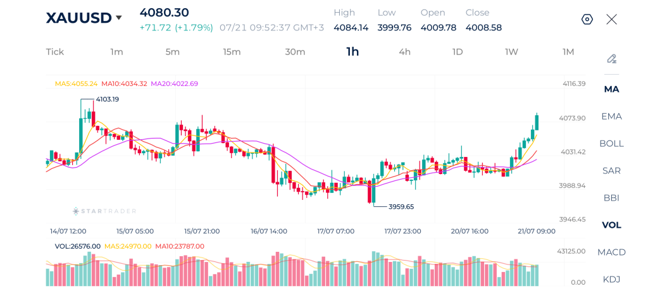Viewport: 648px width, 298px height.
Task: Toggle the MA indicator on the chart
Action: tap(612, 89)
